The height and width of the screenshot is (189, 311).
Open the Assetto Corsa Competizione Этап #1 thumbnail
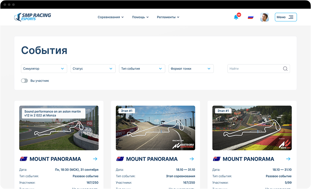point(155,128)
